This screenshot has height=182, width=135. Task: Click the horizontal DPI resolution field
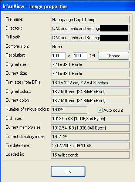58,56
